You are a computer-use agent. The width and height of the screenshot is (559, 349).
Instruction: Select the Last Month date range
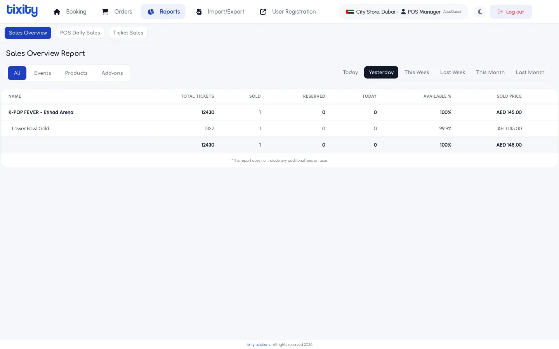(x=530, y=72)
